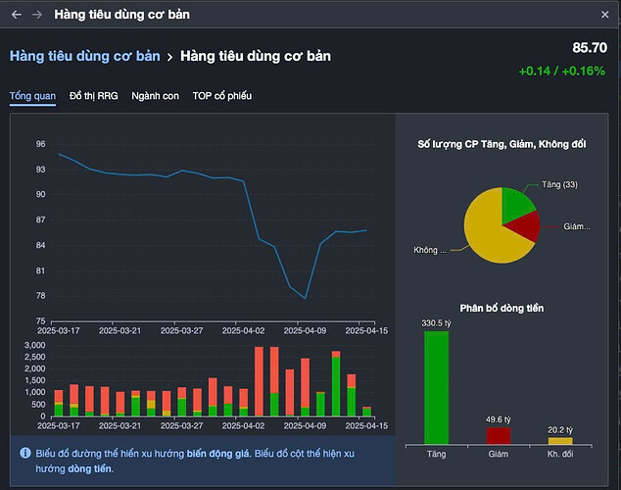The height and width of the screenshot is (490, 621).
Task: Open the blue Hàng tiêu dùng cơ bản breadcrumb link
Action: click(x=84, y=56)
